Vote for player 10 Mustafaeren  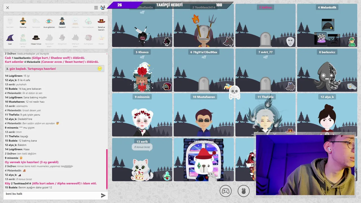[x=204, y=115]
